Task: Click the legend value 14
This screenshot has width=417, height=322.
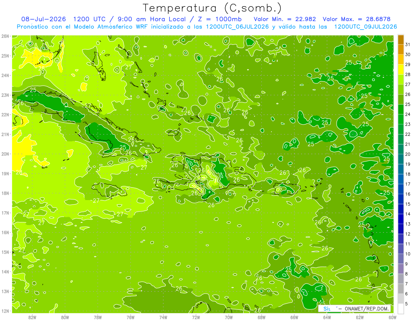Action: tap(408, 214)
